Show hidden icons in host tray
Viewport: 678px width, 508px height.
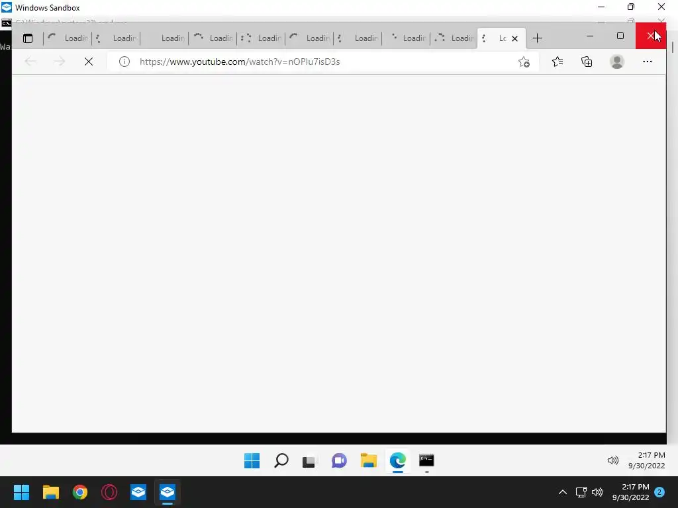point(563,492)
